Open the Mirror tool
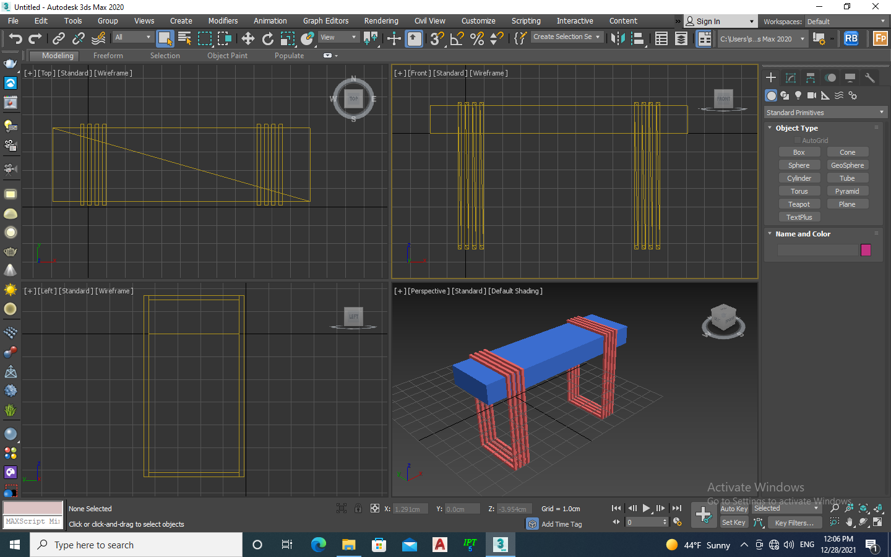The image size is (891, 557). click(x=617, y=38)
